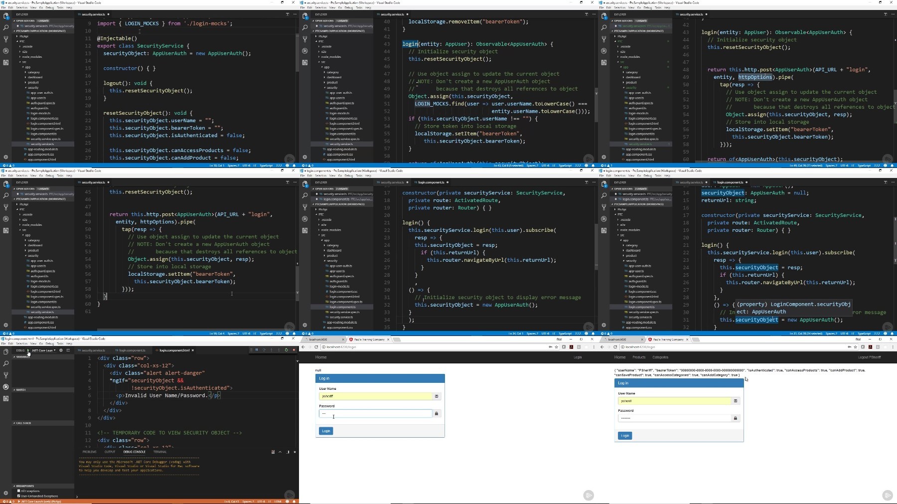Open launch.json via the debug gear icon
897x504 pixels.
click(x=61, y=350)
